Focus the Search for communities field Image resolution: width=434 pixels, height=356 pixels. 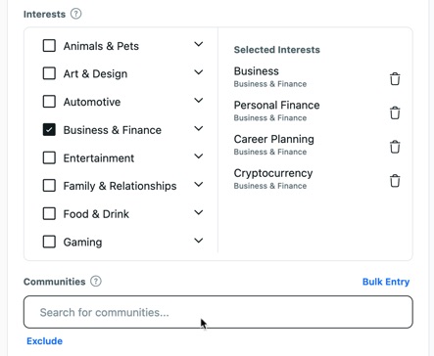point(218,312)
